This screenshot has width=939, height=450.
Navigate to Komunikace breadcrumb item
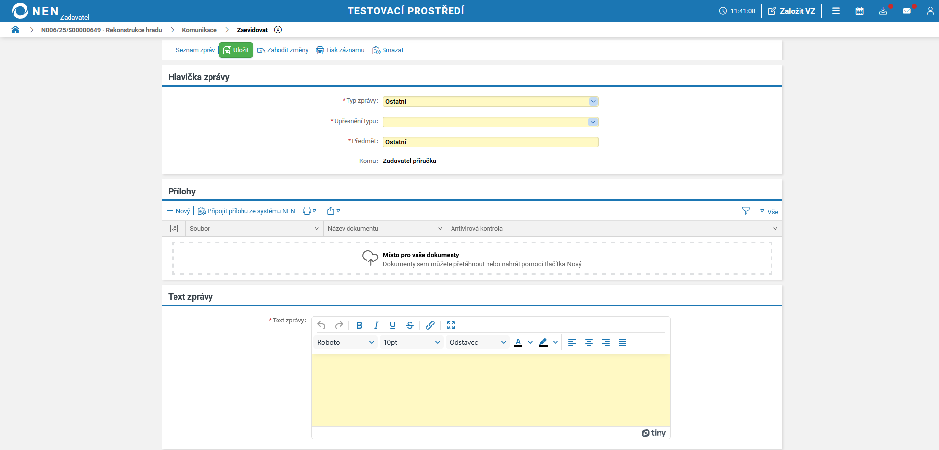pyautogui.click(x=199, y=30)
